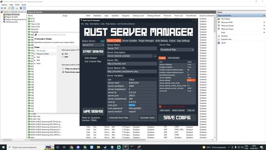The width and height of the screenshot is (266, 150).
Task: Open Task View on the taskbar
Action: click(x=64, y=147)
